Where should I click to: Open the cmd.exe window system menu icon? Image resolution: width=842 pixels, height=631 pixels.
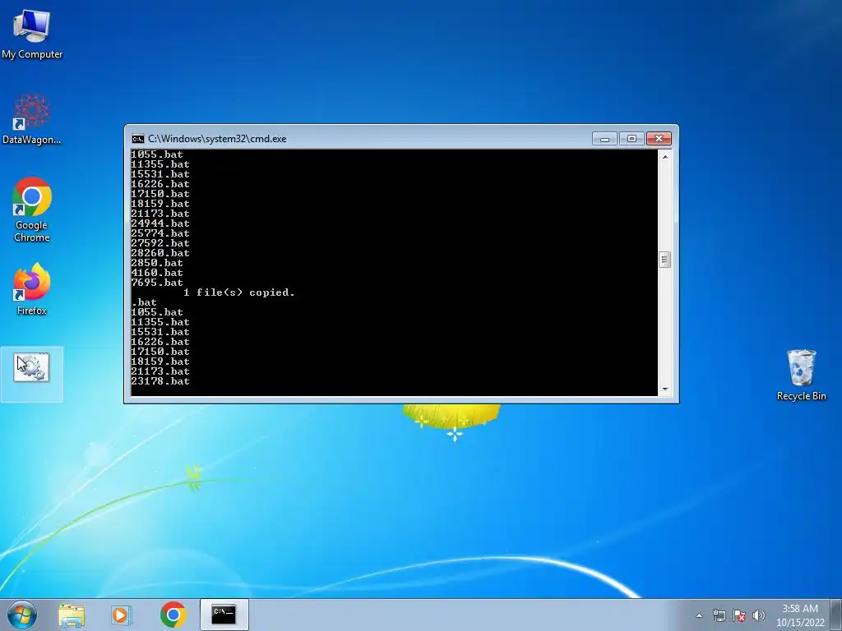[x=138, y=139]
